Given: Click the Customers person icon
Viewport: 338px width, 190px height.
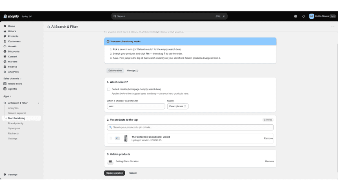Looking at the screenshot, I should pyautogui.click(x=5, y=41).
